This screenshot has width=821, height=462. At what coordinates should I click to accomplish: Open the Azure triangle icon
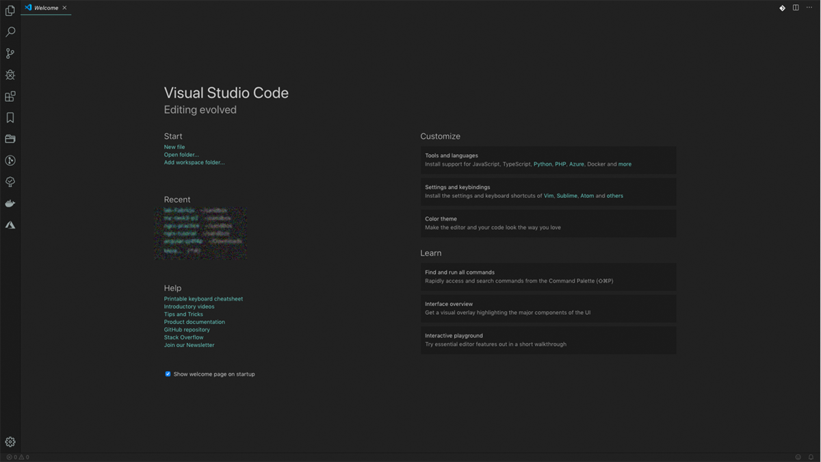(x=10, y=224)
